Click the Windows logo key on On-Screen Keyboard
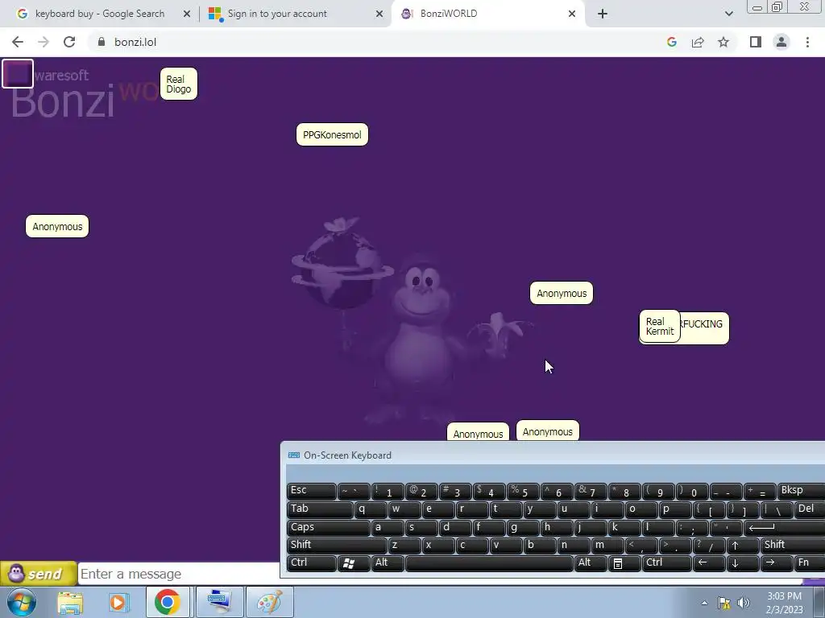The height and width of the screenshot is (618, 825). click(354, 563)
